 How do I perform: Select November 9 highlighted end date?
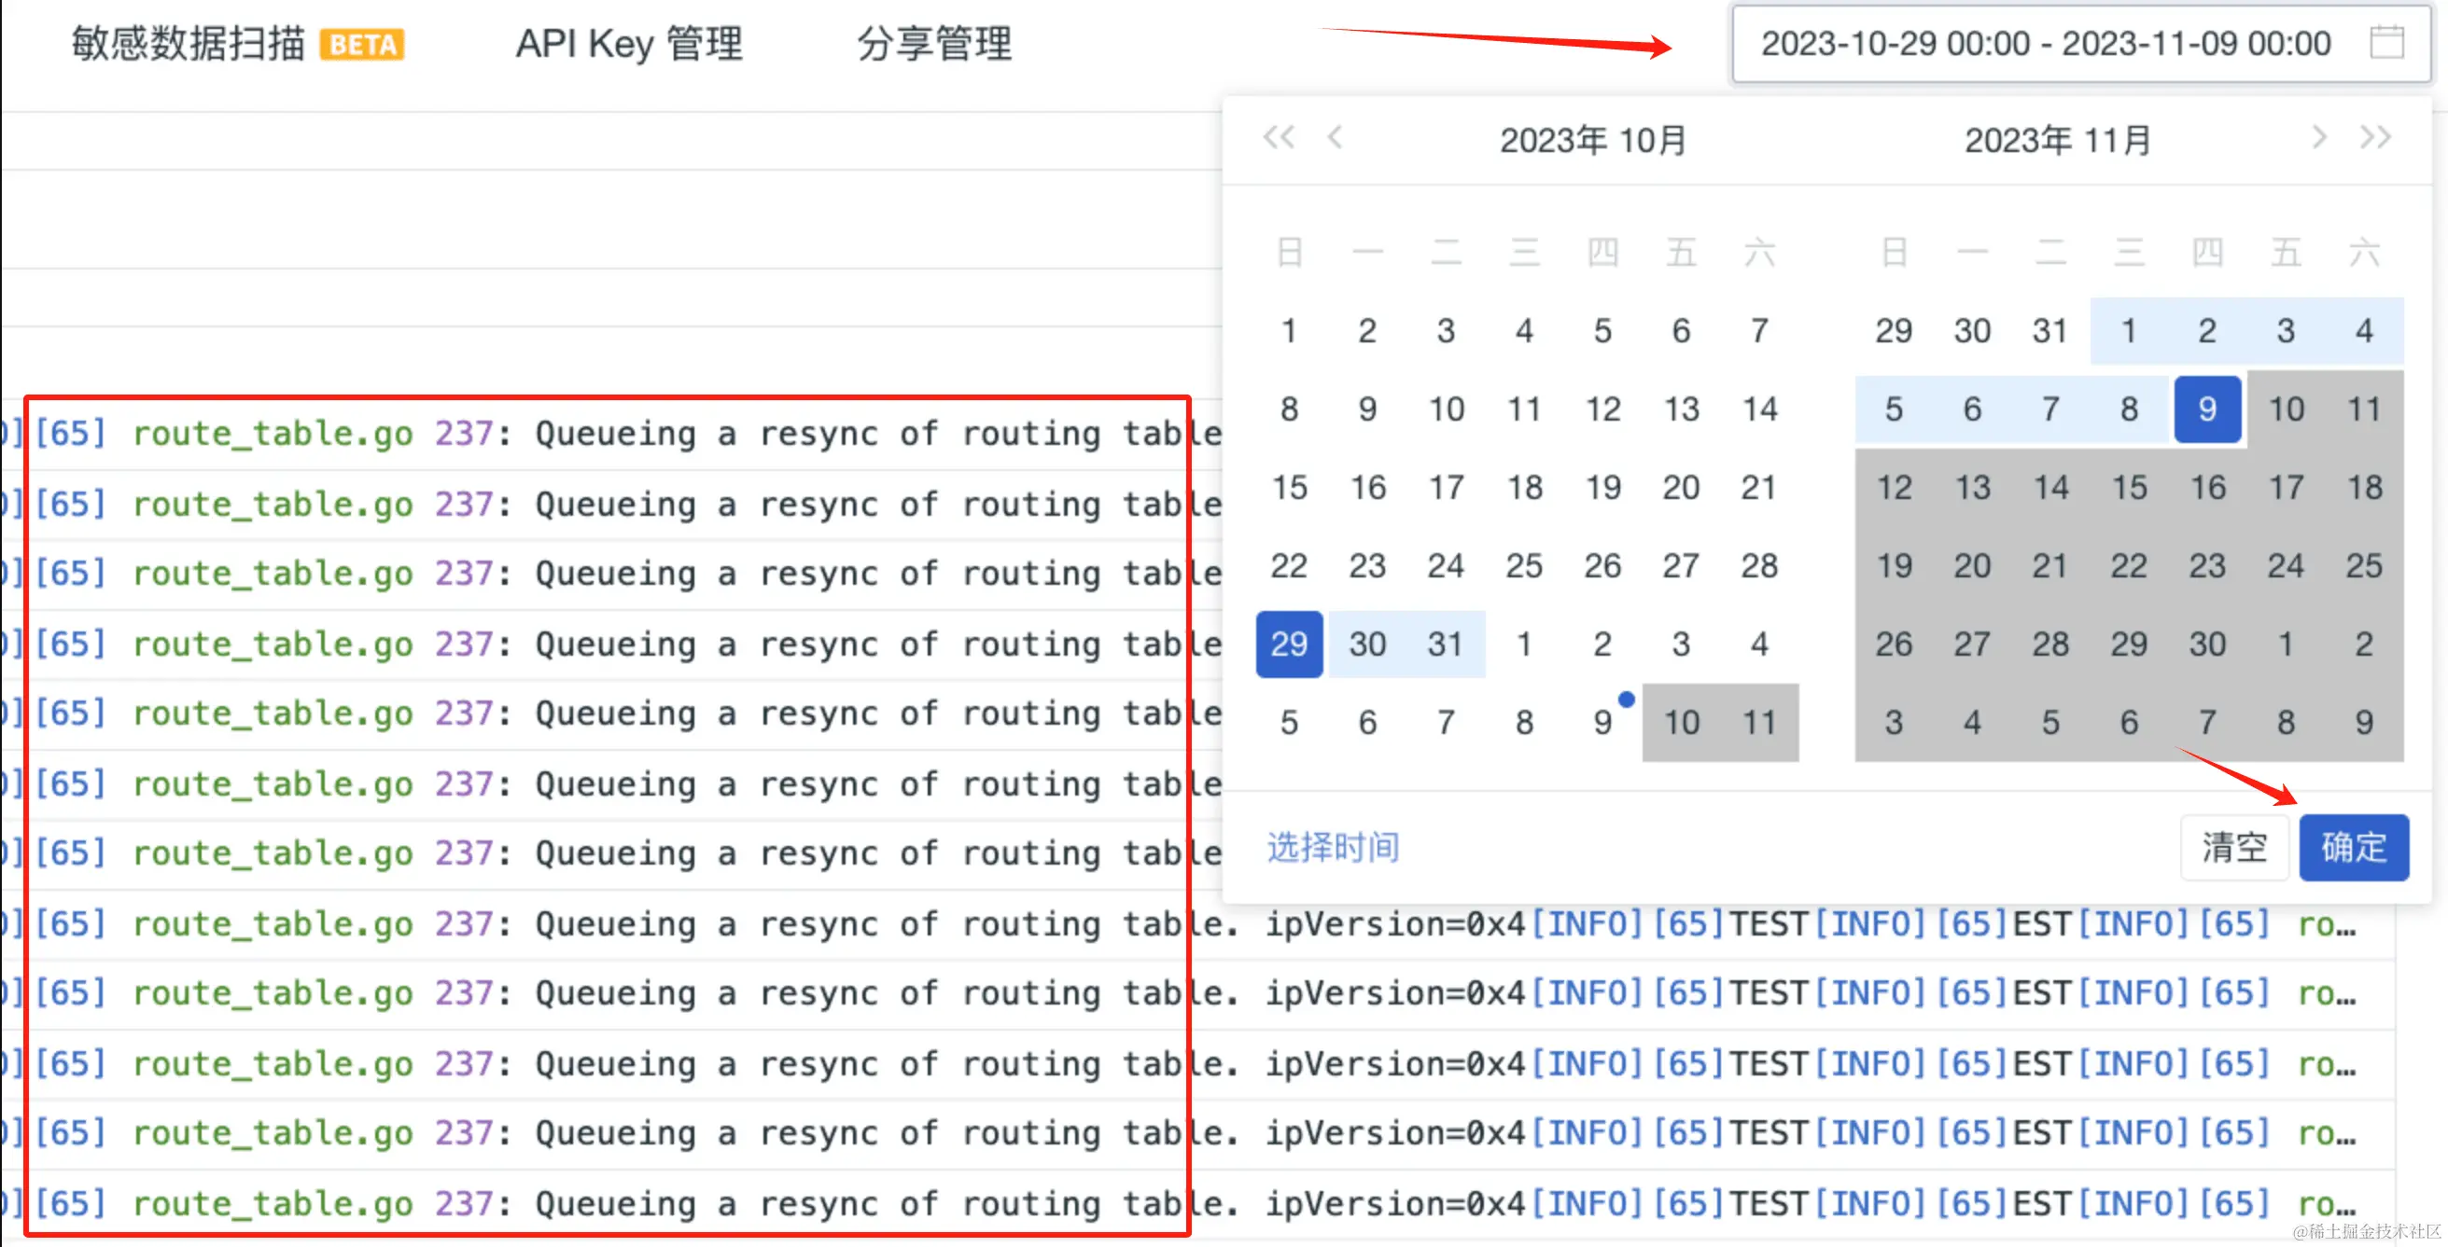2206,409
